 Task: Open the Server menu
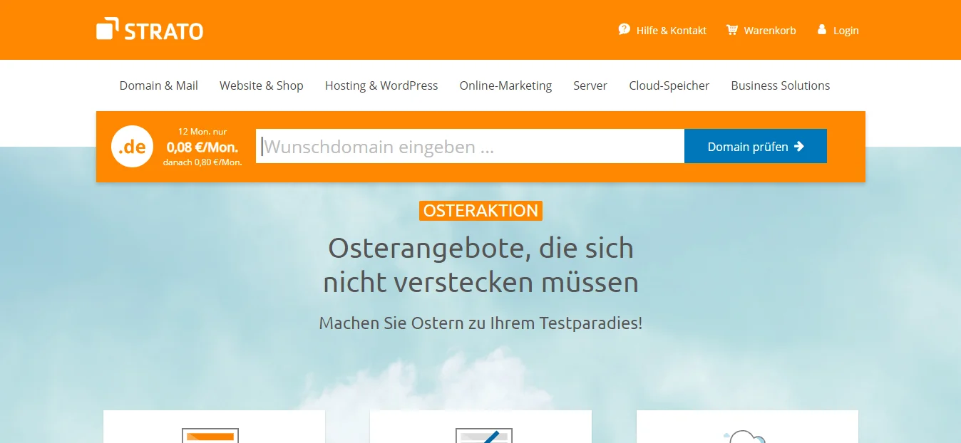[x=590, y=85]
